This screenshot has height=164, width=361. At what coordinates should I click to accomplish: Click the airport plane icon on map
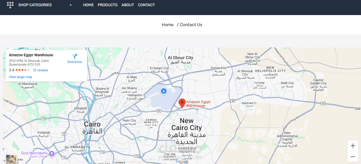pos(164,91)
